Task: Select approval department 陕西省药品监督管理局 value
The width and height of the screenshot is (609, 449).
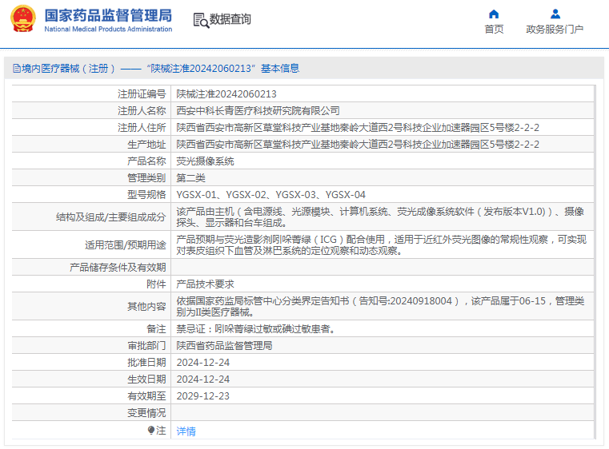Action: pos(224,345)
